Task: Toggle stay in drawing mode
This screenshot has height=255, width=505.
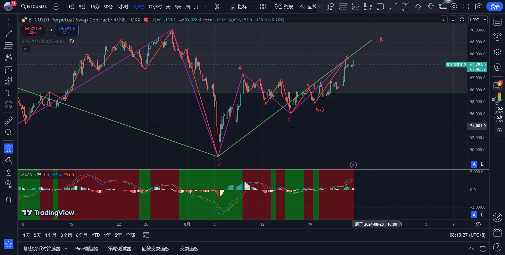Action: coord(9,161)
